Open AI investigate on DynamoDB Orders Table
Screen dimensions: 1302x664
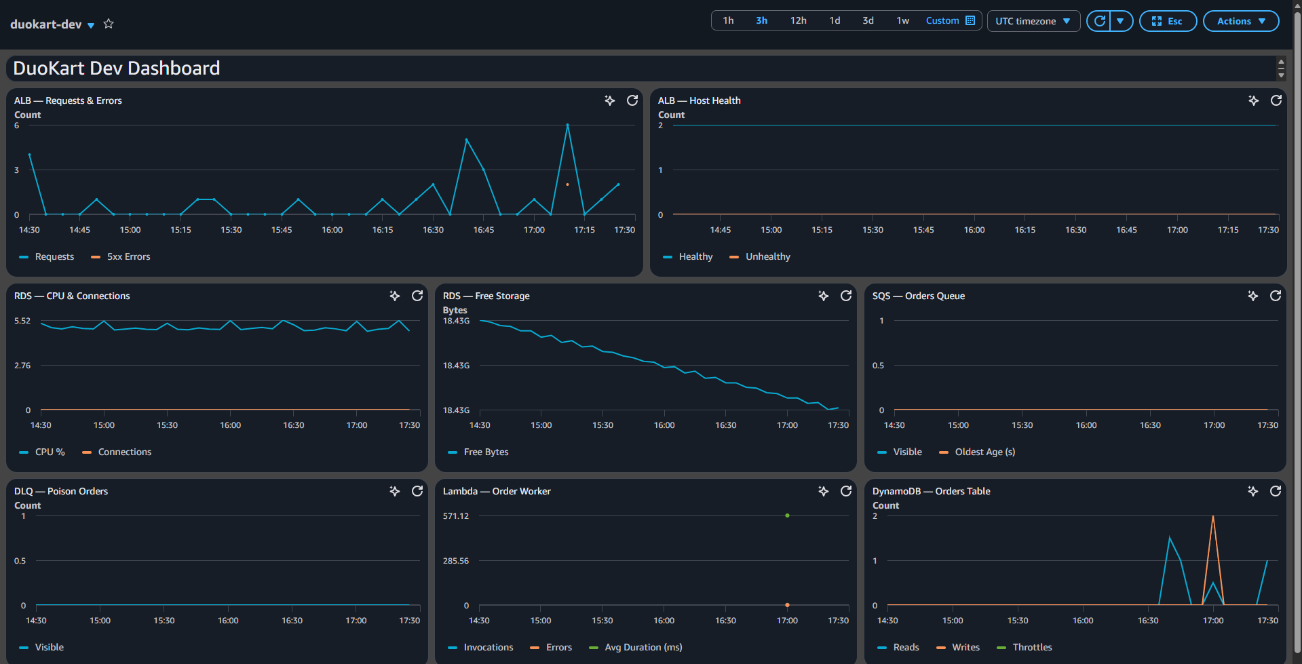(1253, 491)
